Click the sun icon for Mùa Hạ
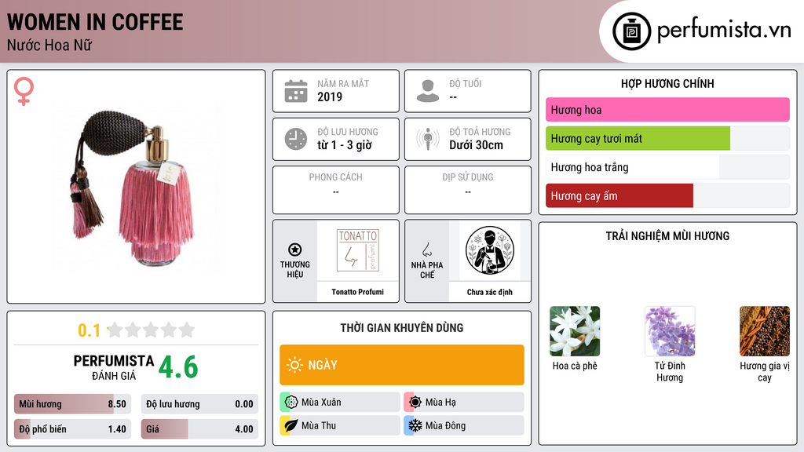The width and height of the screenshot is (804, 452). point(415,403)
